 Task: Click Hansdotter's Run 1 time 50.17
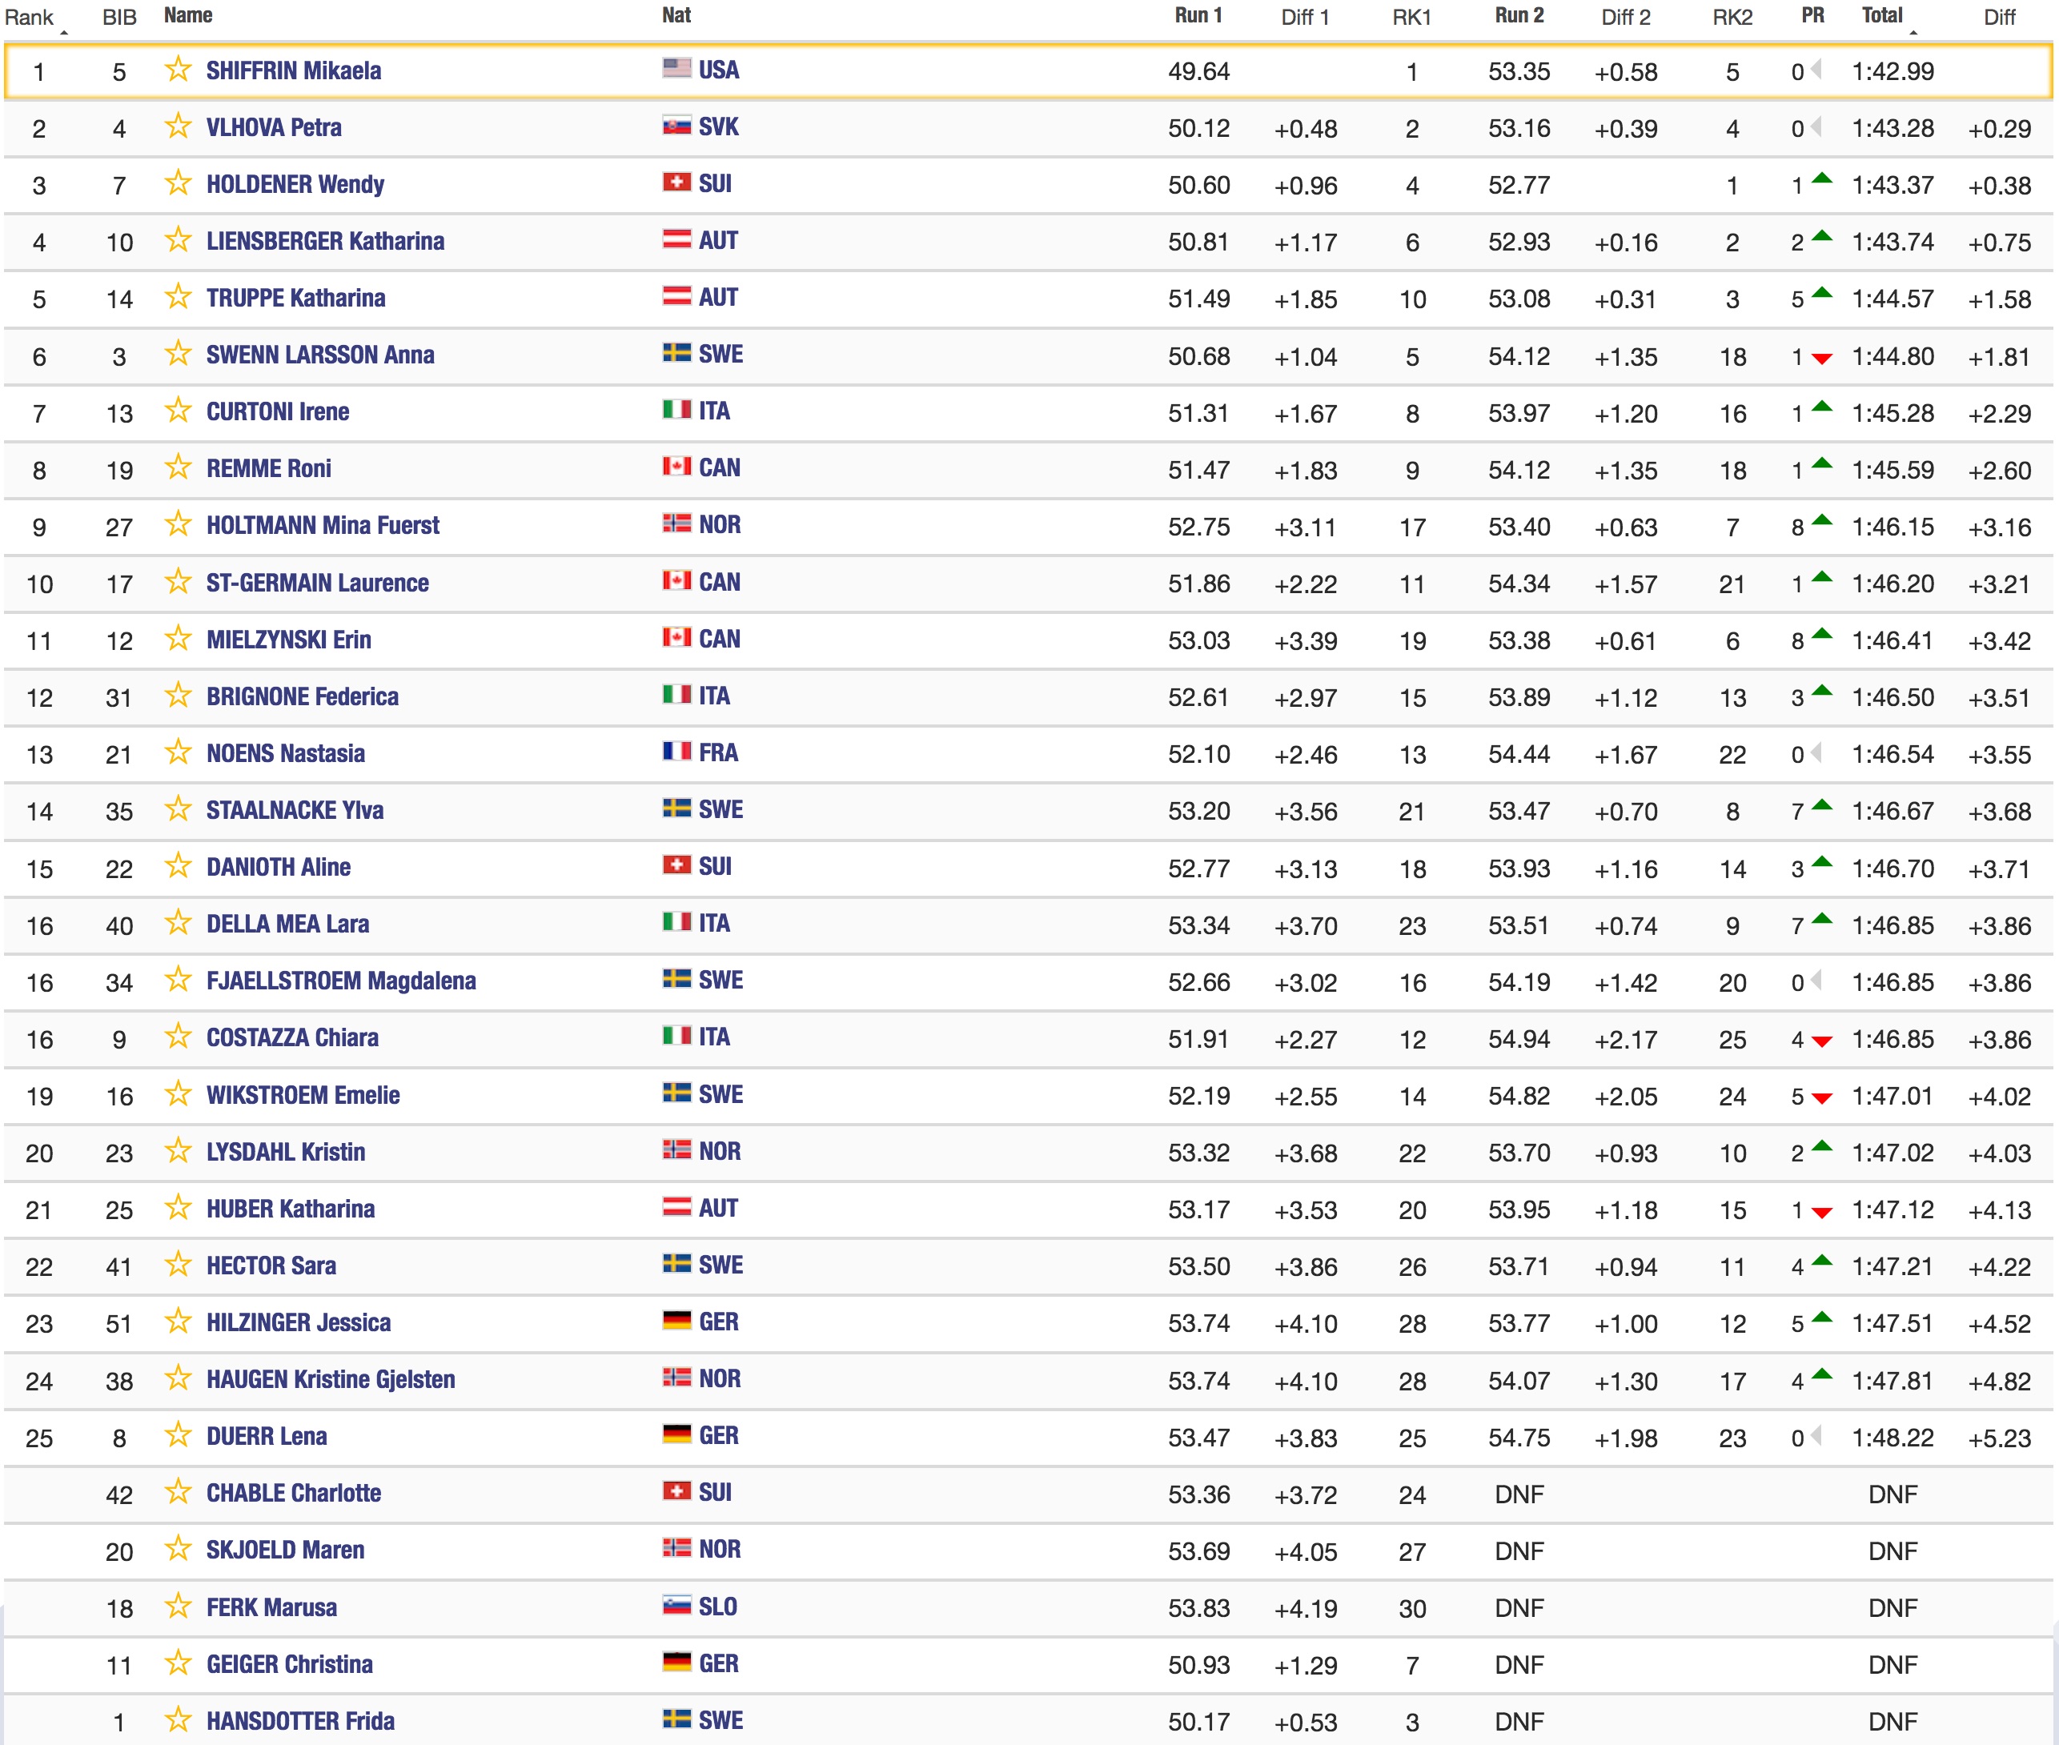1198,1723
